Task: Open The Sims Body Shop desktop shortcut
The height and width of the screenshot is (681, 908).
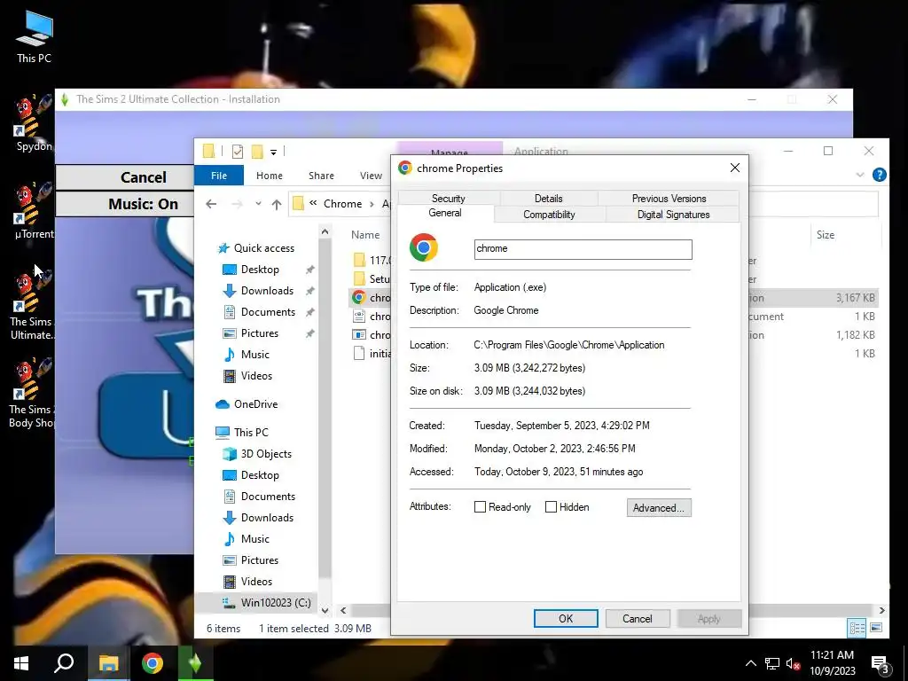Action: click(x=34, y=394)
